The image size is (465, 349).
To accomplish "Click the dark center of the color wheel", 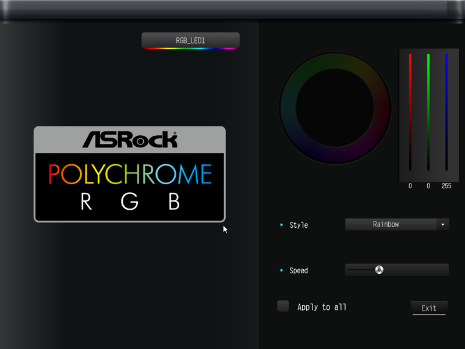I will [x=335, y=108].
